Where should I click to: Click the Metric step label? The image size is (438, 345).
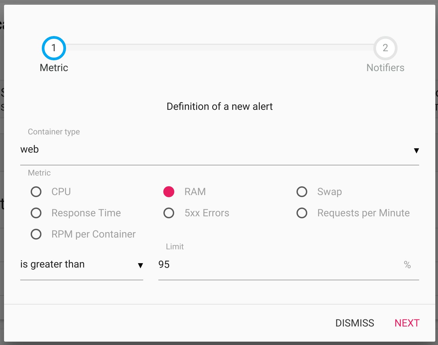(54, 67)
